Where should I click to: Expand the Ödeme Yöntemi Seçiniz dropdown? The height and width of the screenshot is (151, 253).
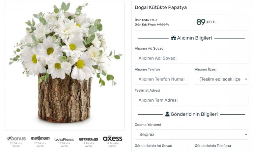192,134
